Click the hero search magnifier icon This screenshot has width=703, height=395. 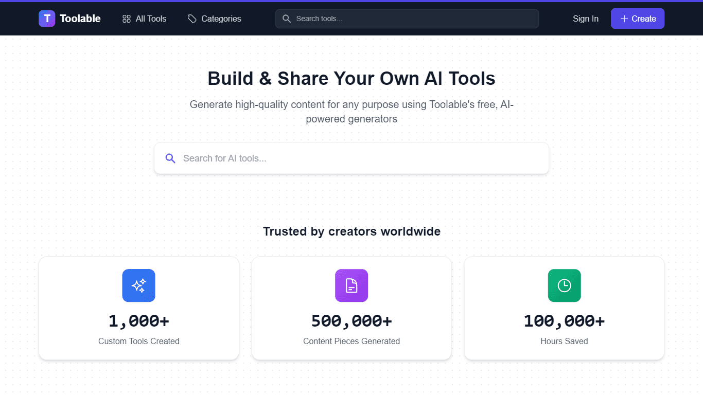(170, 158)
